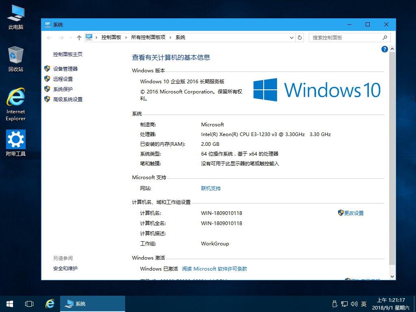Click the network tray icon
The height and width of the screenshot is (312, 416).
coord(344,304)
